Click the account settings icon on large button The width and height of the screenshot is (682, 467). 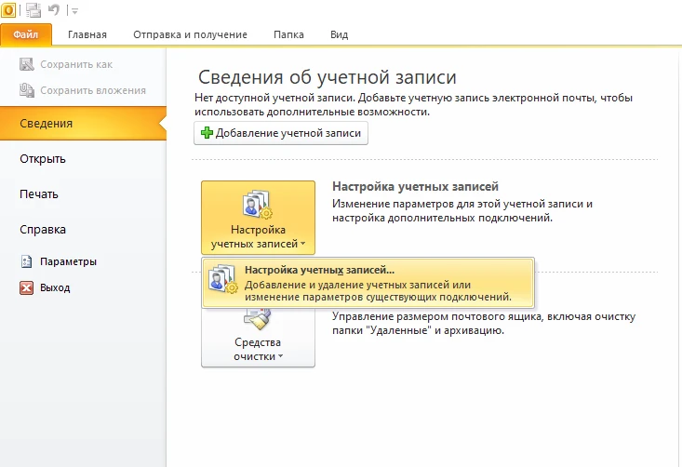(x=257, y=204)
